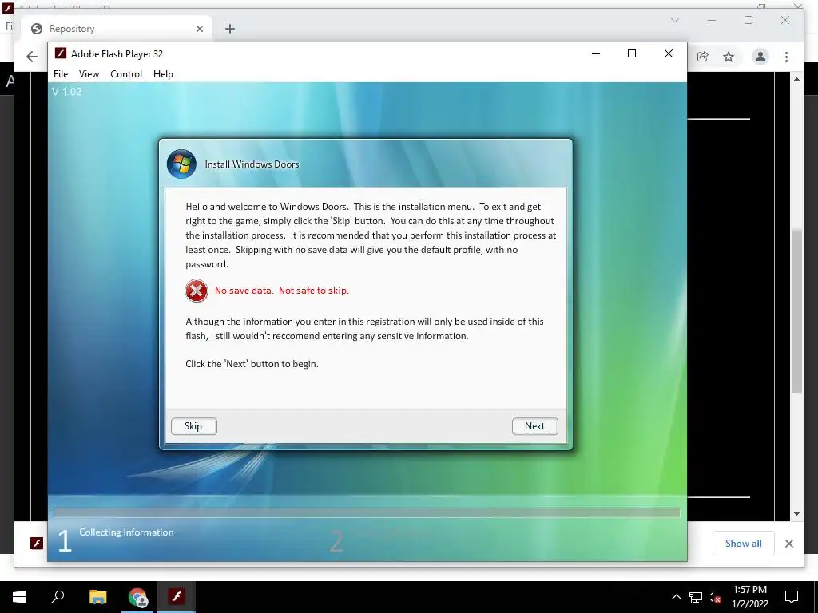The image size is (818, 613).
Task: Expand Chrome tab search chevron
Action: (x=674, y=20)
